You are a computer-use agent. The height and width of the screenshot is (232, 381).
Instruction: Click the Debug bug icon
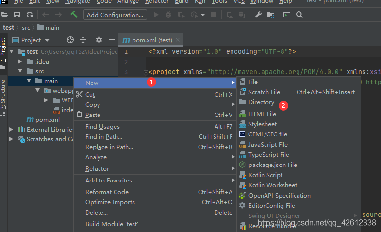click(x=168, y=15)
